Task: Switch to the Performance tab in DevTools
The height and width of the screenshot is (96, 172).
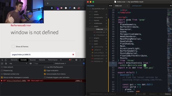Action: [x=53, y=60]
